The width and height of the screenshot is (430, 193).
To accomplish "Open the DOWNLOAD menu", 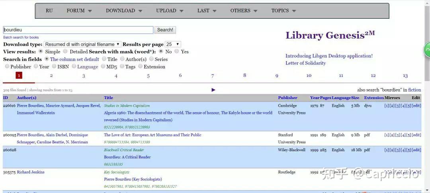I will (124, 11).
